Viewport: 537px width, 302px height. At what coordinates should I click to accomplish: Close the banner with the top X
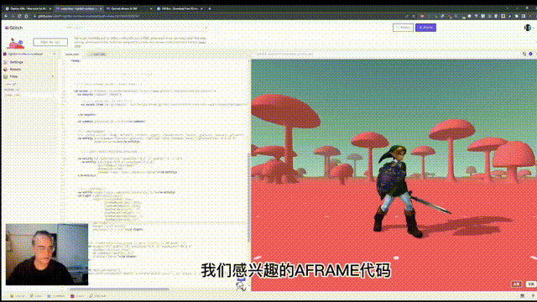pyautogui.click(x=206, y=28)
